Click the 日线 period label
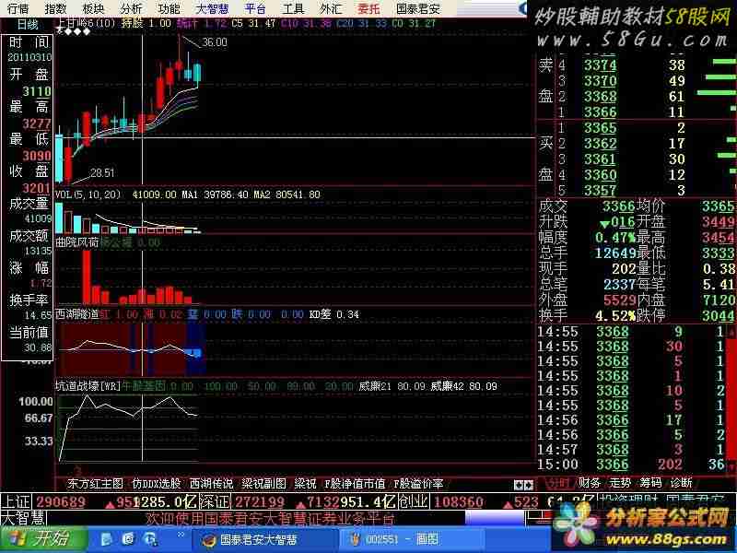737x553 pixels. tap(28, 25)
